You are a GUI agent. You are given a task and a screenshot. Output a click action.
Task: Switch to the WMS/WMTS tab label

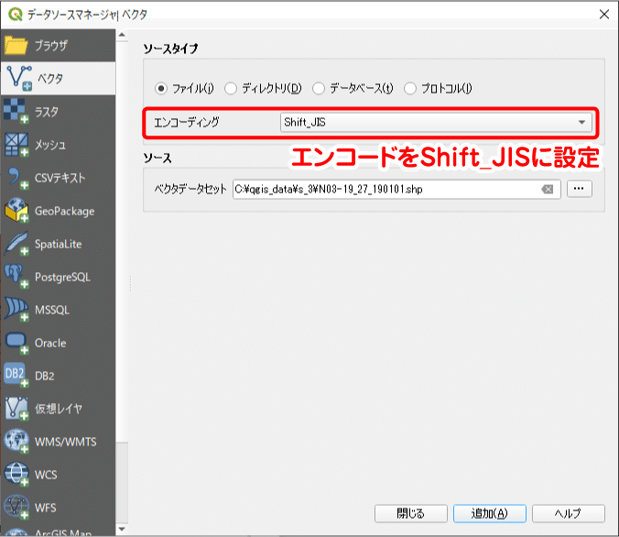point(66,442)
